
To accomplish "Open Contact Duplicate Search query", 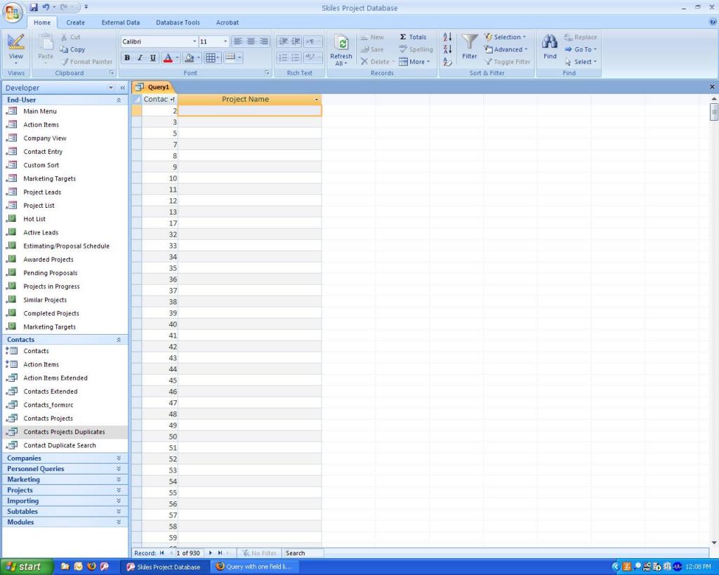I will tap(60, 445).
